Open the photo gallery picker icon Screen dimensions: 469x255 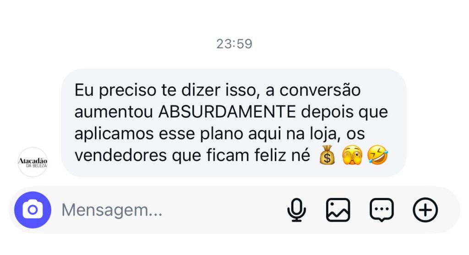338,210
